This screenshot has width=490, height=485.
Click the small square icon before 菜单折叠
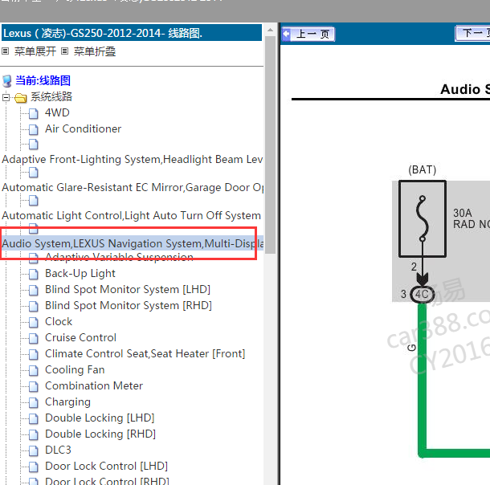coord(65,51)
